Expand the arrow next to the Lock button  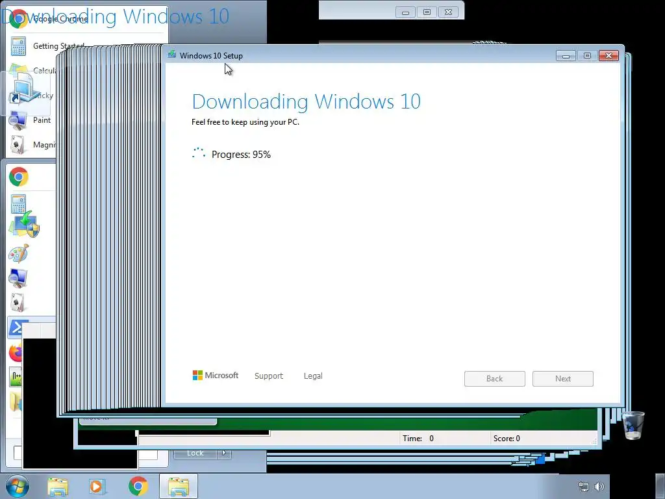tap(224, 453)
